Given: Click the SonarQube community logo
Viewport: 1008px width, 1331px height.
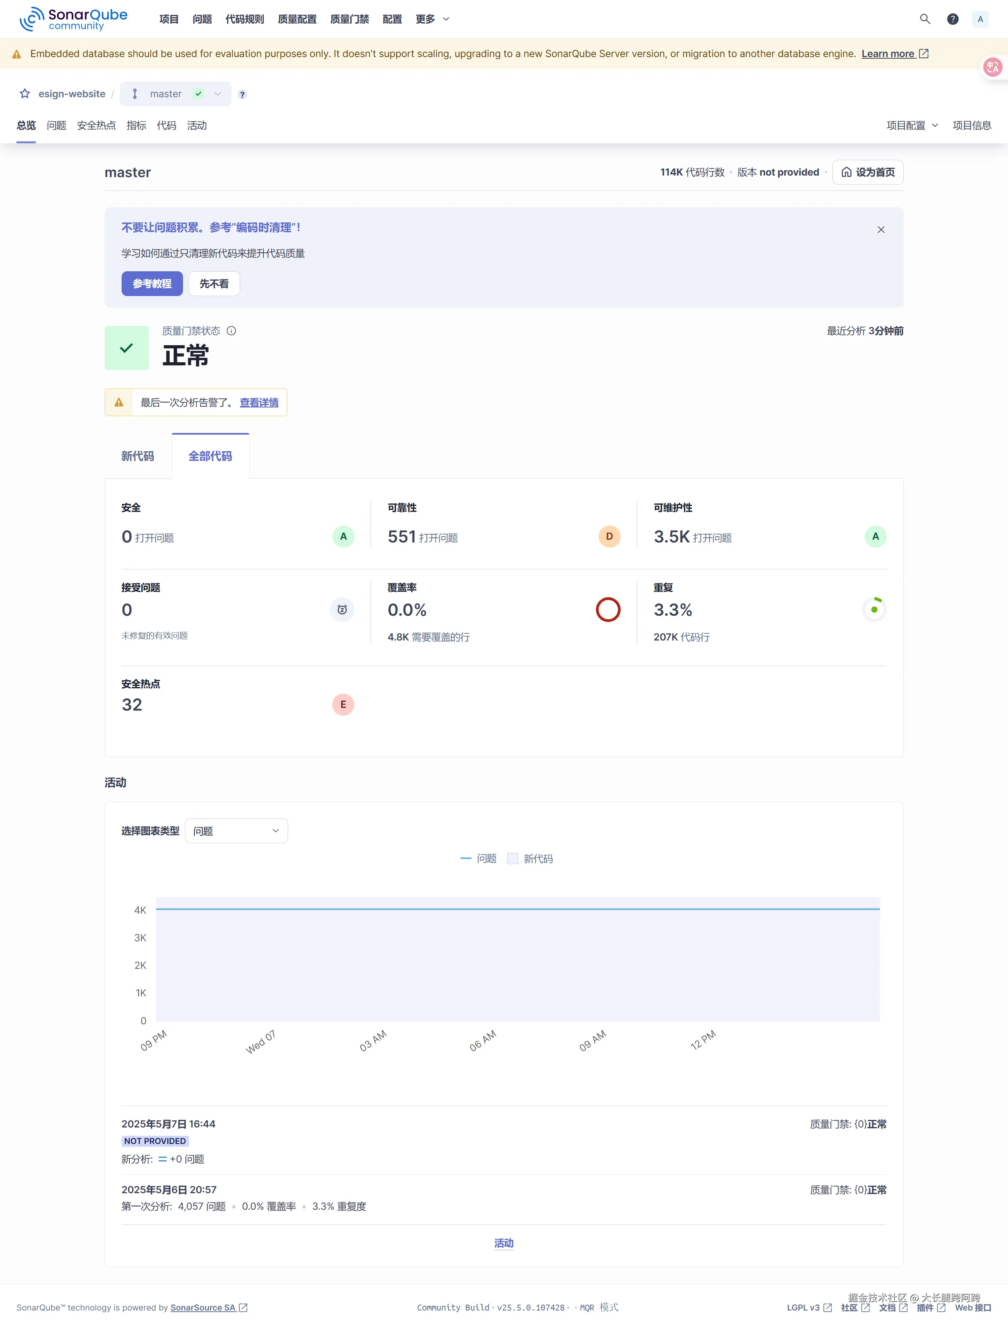Looking at the screenshot, I should [72, 19].
